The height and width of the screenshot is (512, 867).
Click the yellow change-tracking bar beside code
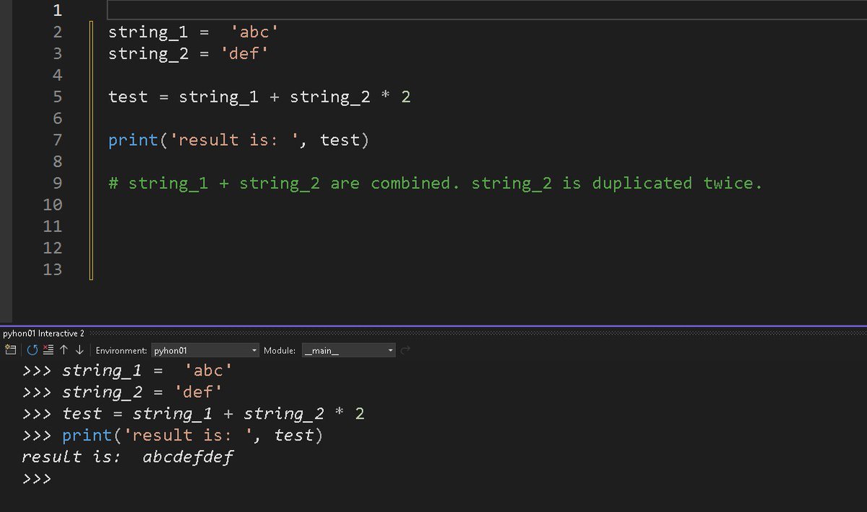[x=91, y=144]
